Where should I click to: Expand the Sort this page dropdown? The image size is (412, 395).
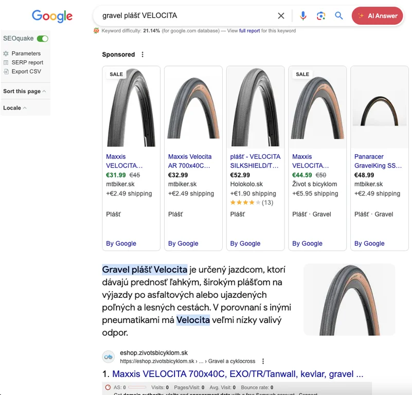(x=24, y=91)
